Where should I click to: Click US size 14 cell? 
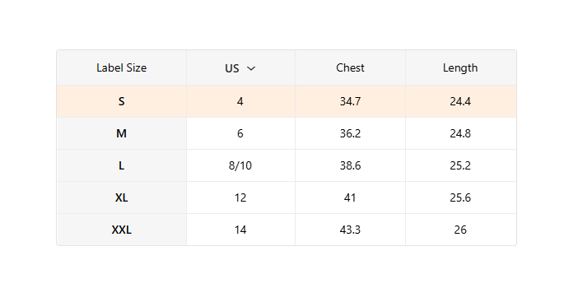pos(240,230)
